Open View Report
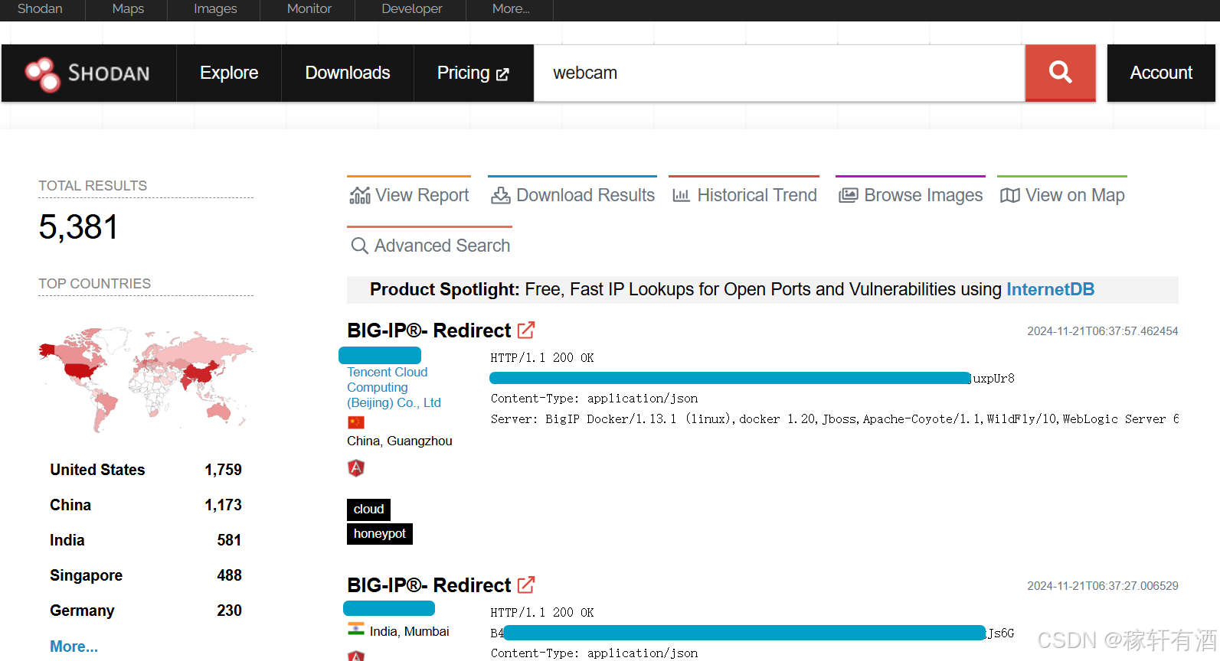 409,195
